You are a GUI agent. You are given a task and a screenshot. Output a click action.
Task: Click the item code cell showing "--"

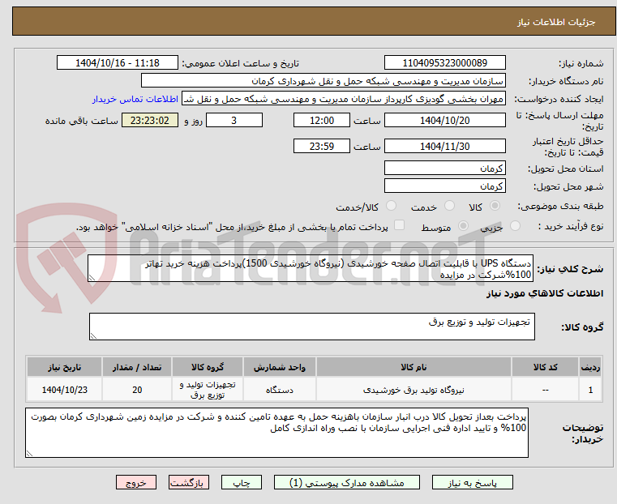(x=545, y=390)
